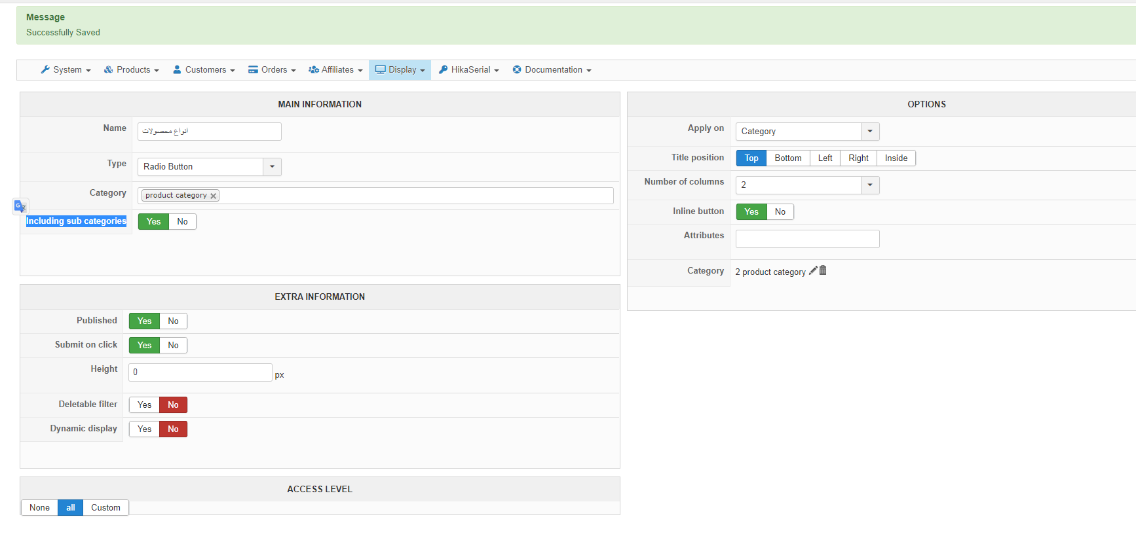Select Inside title position
The width and height of the screenshot is (1136, 540).
click(x=896, y=158)
